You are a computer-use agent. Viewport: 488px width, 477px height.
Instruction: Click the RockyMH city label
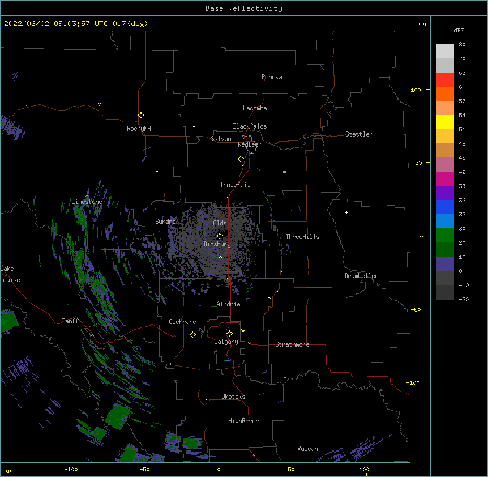(x=139, y=129)
